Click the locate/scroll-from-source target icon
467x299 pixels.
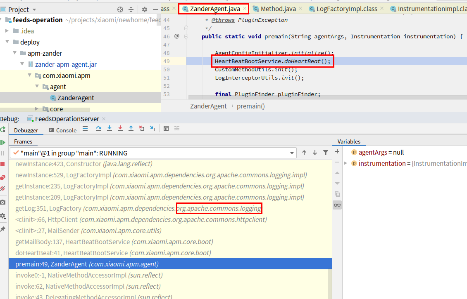(x=120, y=9)
